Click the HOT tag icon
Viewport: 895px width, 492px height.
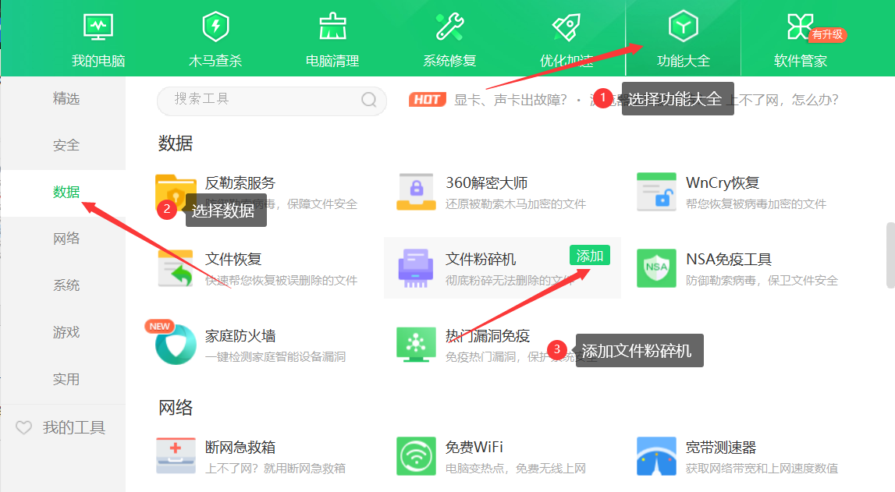[427, 100]
